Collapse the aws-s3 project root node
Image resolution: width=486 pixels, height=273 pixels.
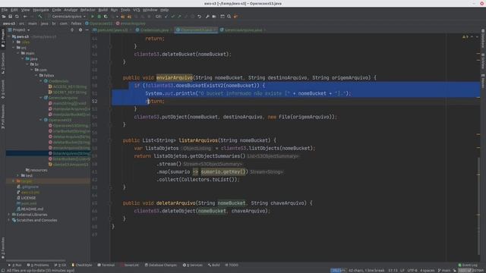click(8, 36)
